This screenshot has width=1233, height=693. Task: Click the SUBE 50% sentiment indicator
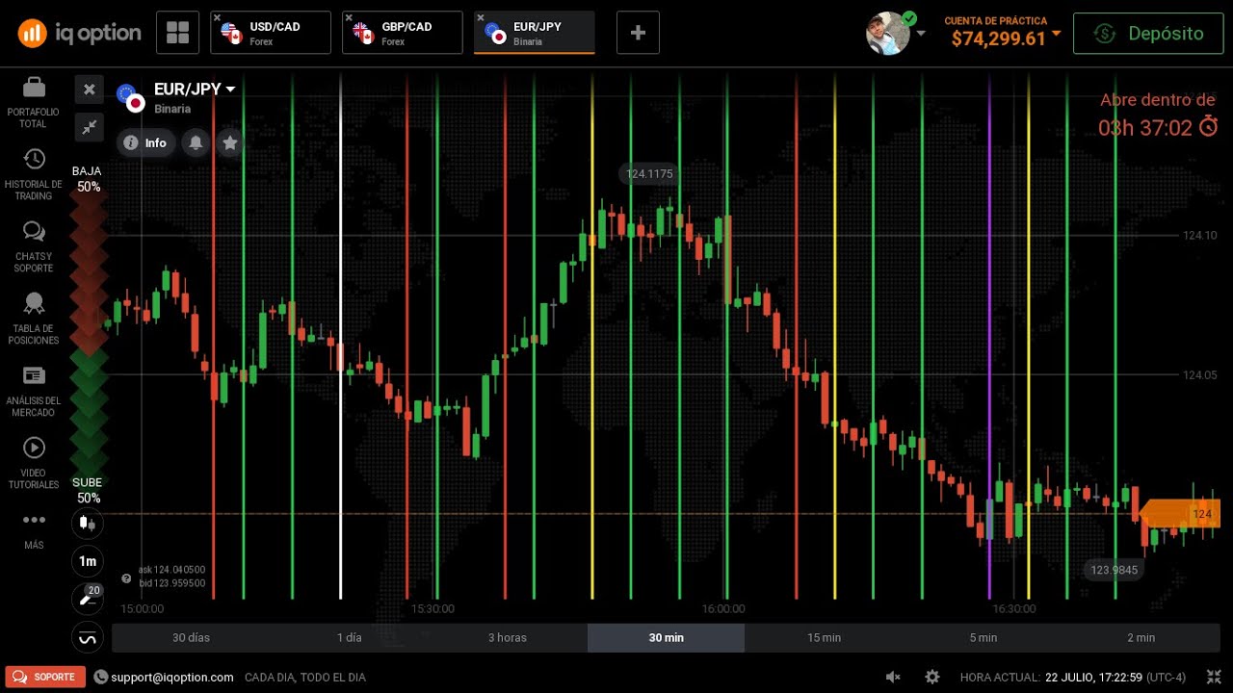click(88, 491)
